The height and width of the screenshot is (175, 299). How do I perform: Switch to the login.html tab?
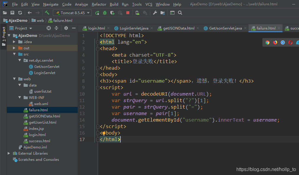click(x=97, y=28)
